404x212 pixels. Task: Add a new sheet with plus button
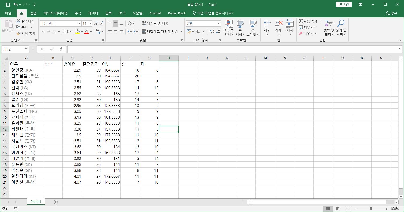56,202
